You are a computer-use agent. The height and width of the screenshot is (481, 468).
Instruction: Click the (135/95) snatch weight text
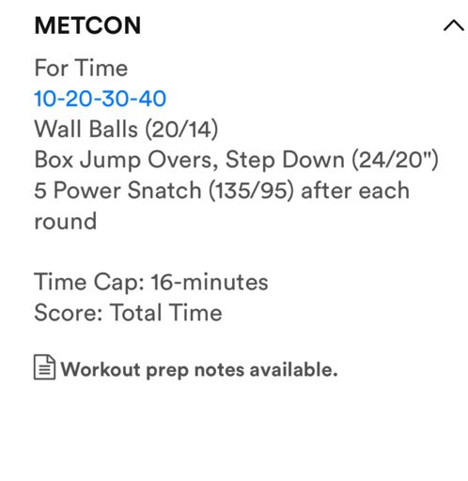pos(251,191)
